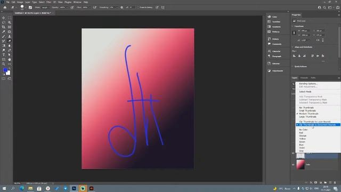This screenshot has width=341, height=192.
Task: Toggle the brush settings panel icon
Action: (30, 7)
